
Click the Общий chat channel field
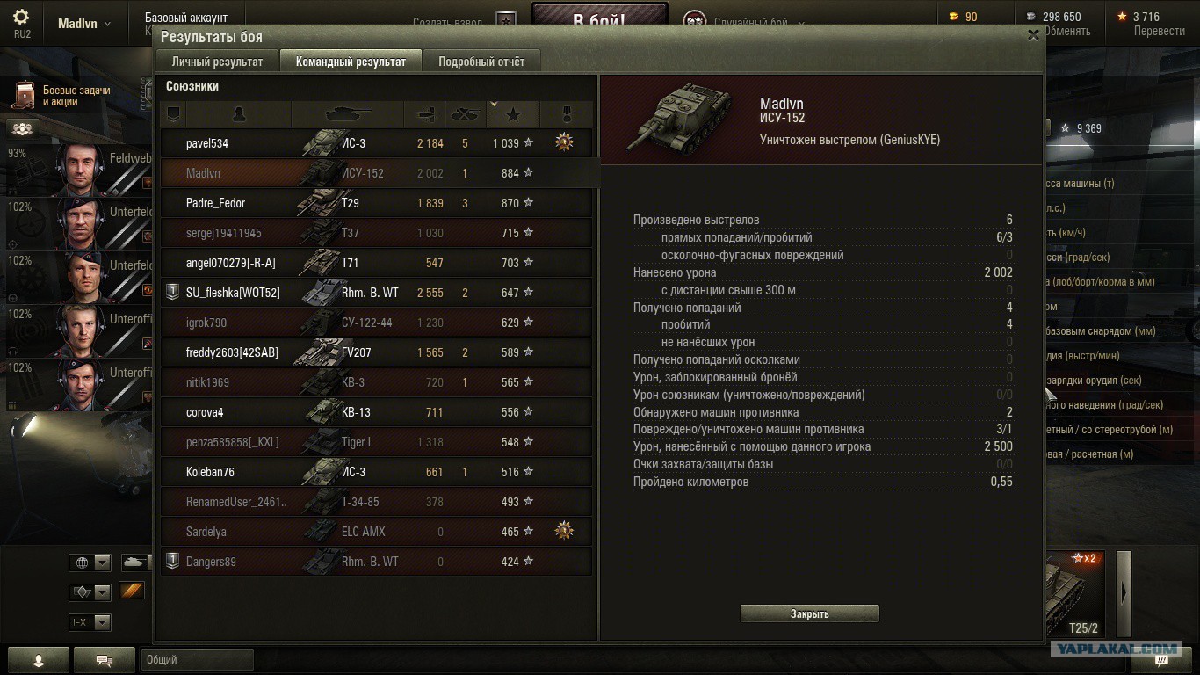click(x=197, y=660)
